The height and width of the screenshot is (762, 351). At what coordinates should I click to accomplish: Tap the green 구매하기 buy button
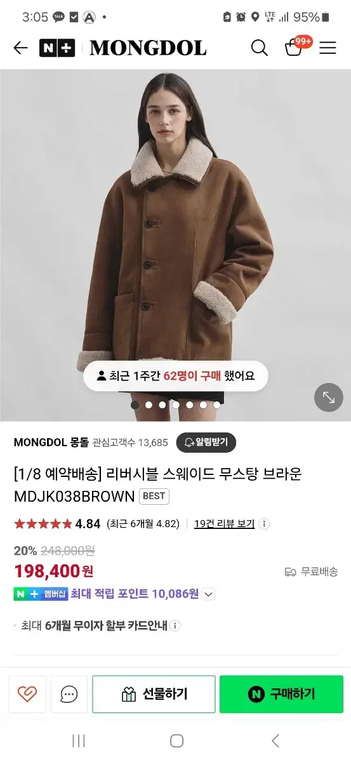[281, 694]
